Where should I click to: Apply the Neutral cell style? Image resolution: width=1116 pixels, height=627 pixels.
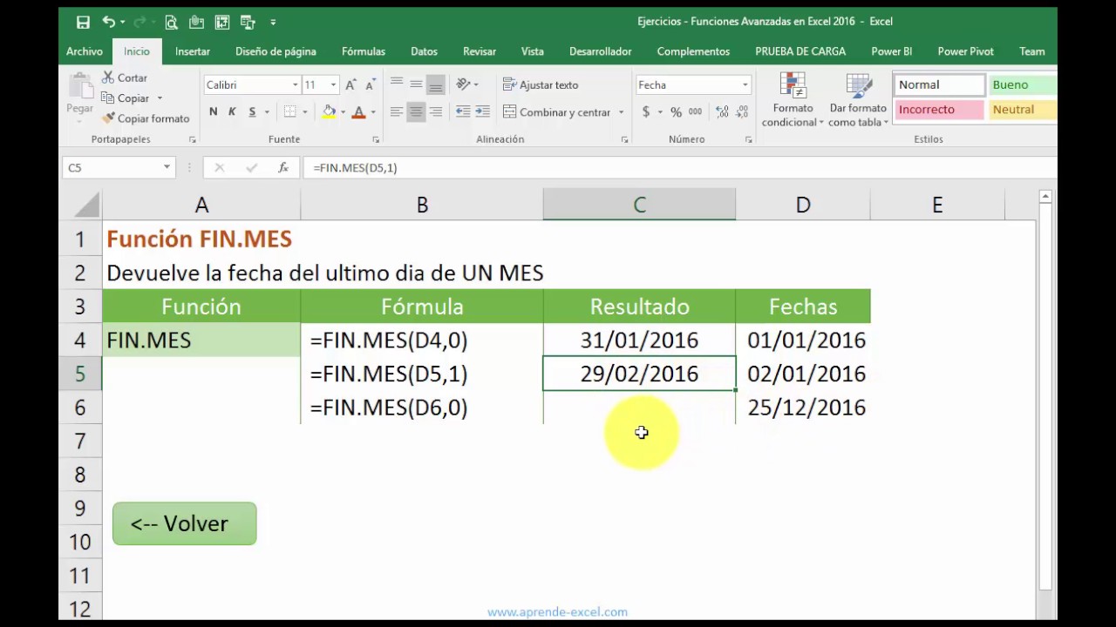click(1022, 110)
